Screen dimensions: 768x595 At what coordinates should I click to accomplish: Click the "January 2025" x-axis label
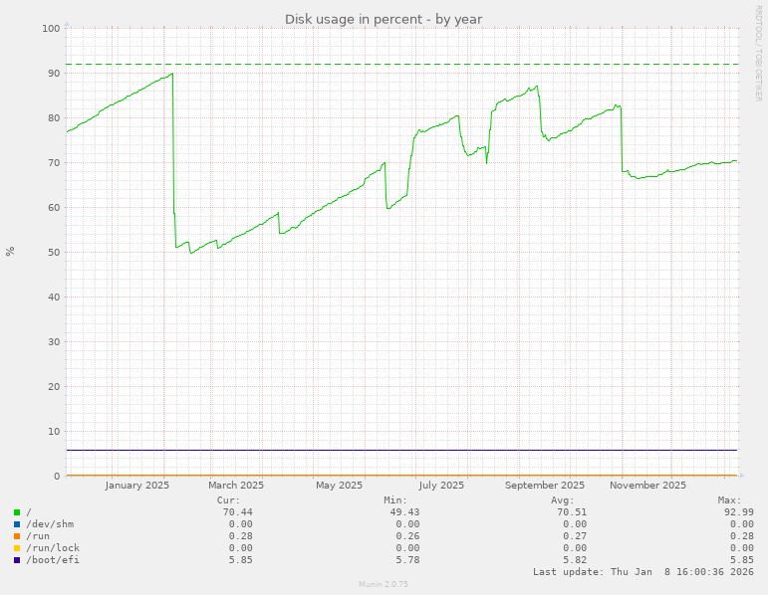click(137, 486)
